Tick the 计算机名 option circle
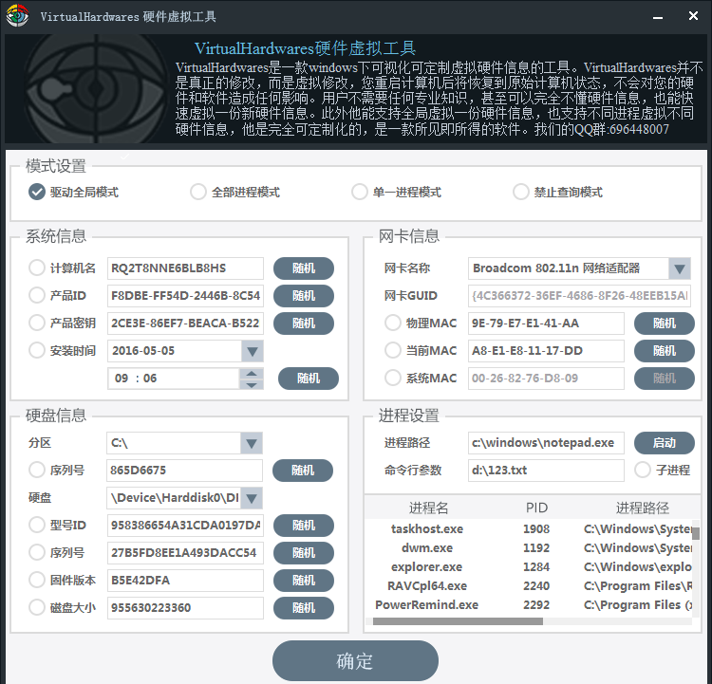This screenshot has width=712, height=684. click(x=37, y=268)
